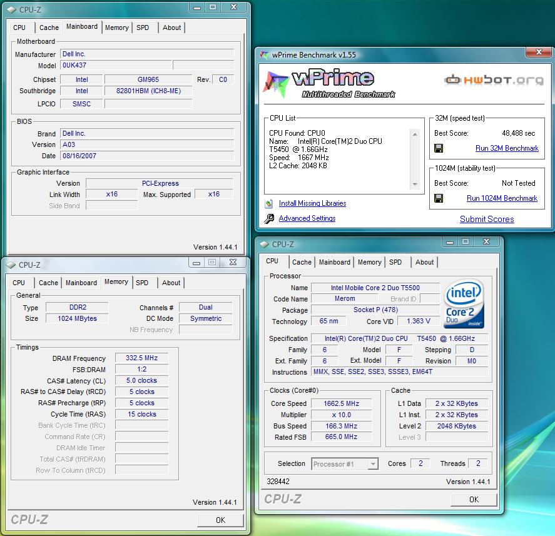Close the CPU-Z Memory window
The image size is (555, 536).
(233, 263)
